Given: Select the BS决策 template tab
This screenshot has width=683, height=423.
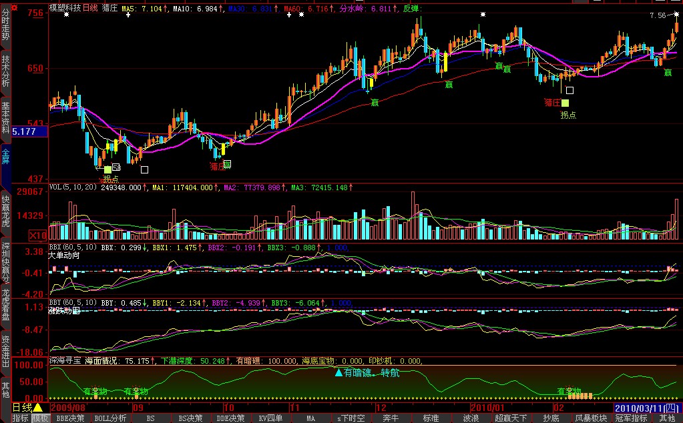Looking at the screenshot, I should tap(190, 418).
